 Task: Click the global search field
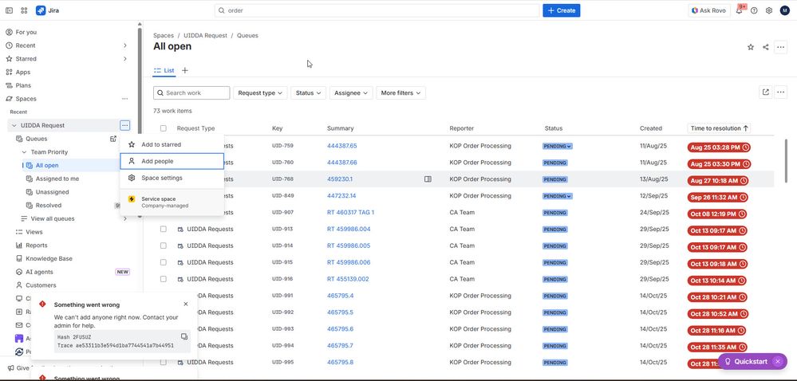click(x=377, y=10)
